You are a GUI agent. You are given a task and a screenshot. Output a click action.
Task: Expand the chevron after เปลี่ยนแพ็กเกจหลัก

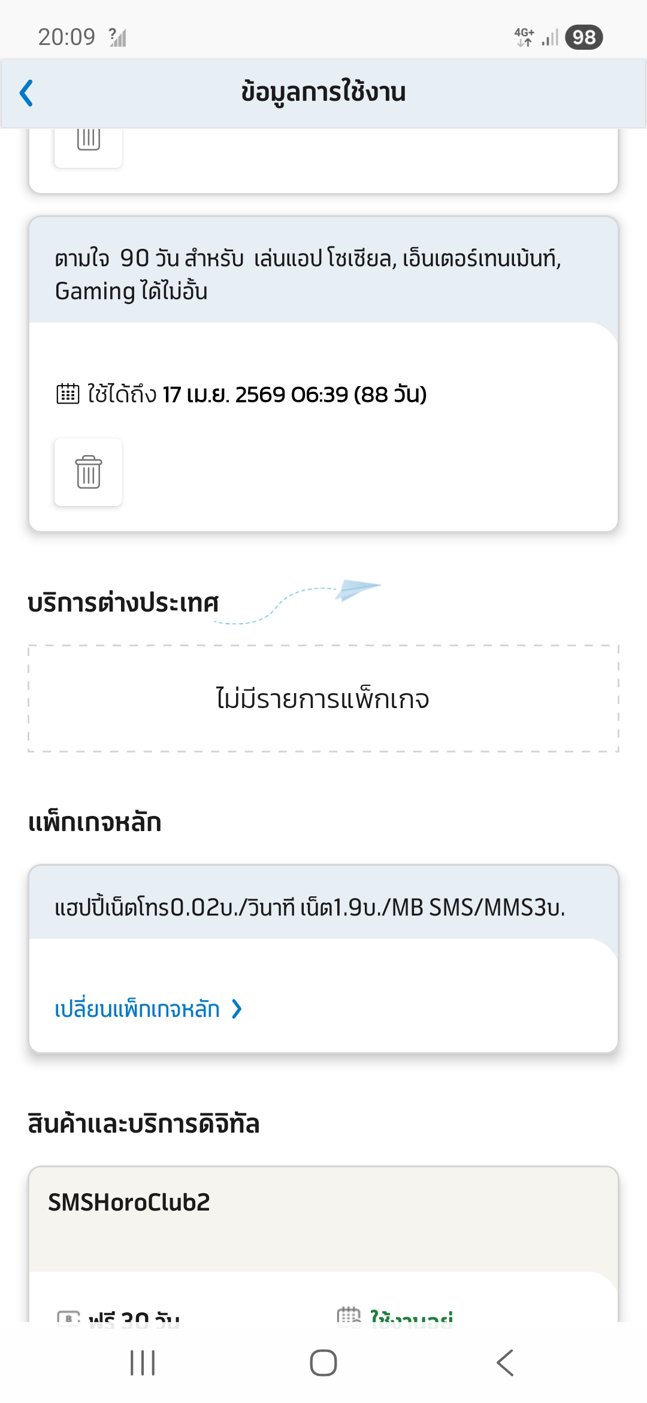pyautogui.click(x=237, y=1009)
